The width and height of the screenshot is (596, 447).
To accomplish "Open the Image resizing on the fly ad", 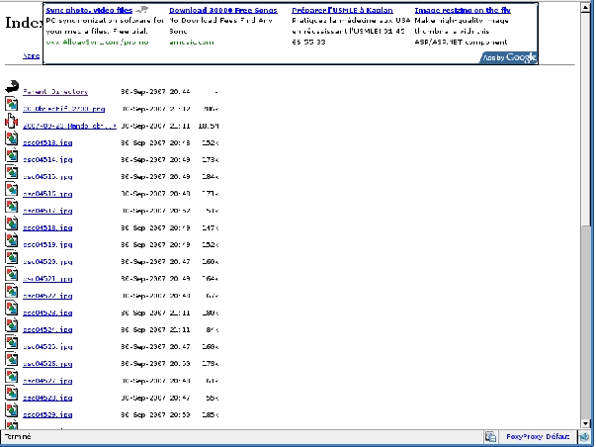I will 463,10.
